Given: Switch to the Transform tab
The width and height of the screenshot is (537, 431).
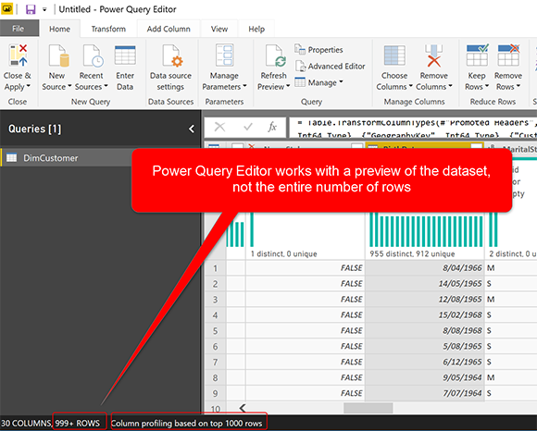Looking at the screenshot, I should 108,29.
